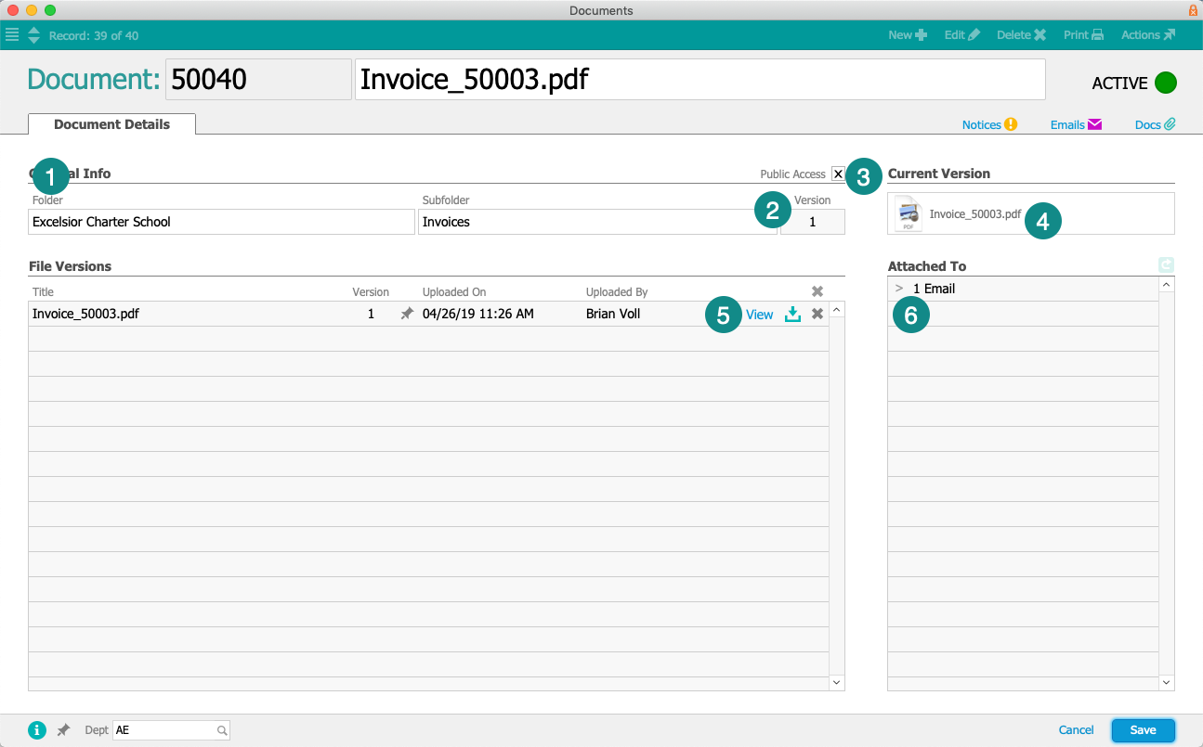Print this document record
The height and width of the screenshot is (747, 1203).
coord(1084,35)
